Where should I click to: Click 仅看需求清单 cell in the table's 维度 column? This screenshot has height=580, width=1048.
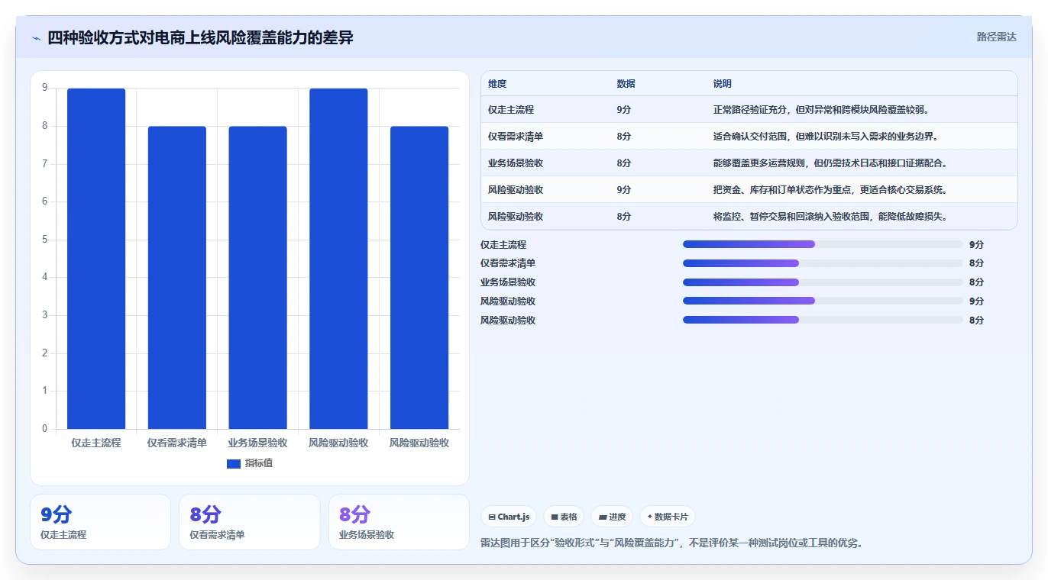(x=516, y=137)
